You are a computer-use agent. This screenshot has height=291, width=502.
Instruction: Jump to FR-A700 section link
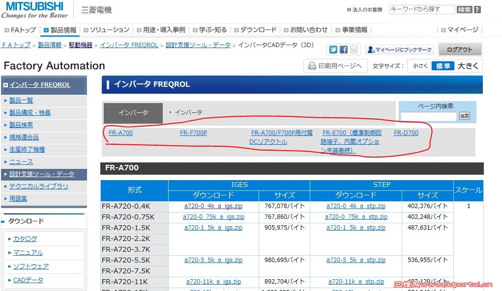coord(120,133)
